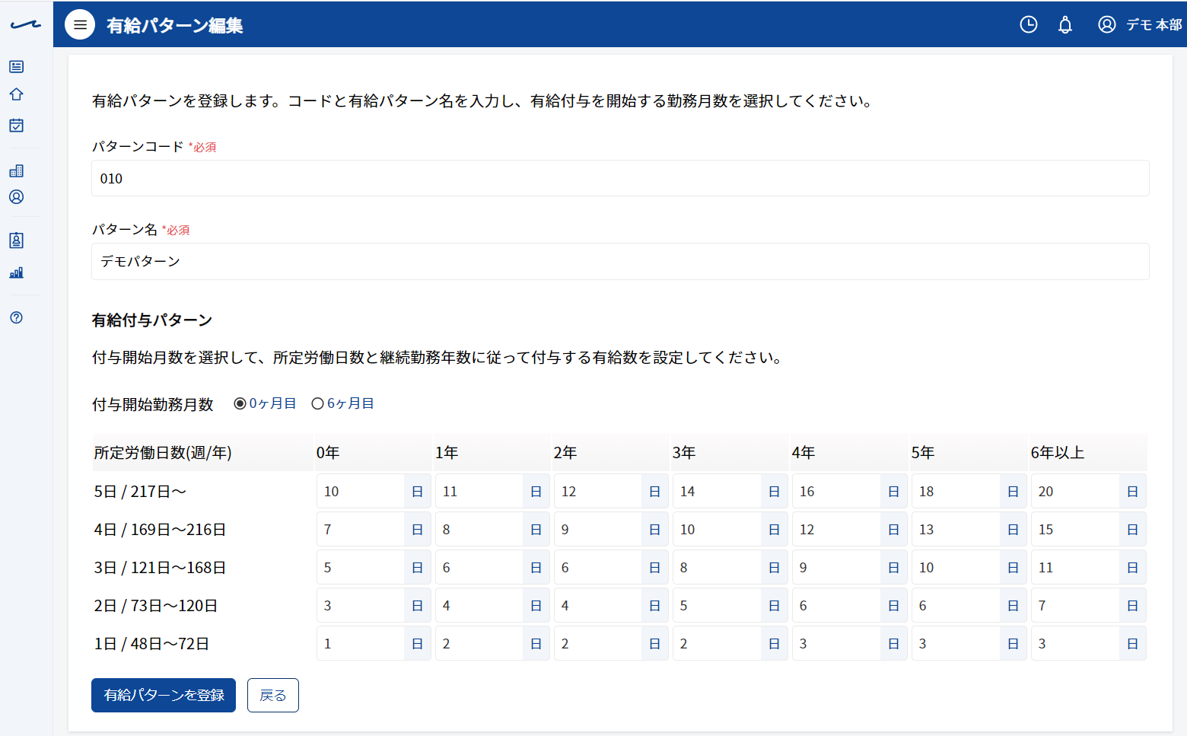
Task: Open the bar chart reports sidebar icon
Action: [x=16, y=272]
